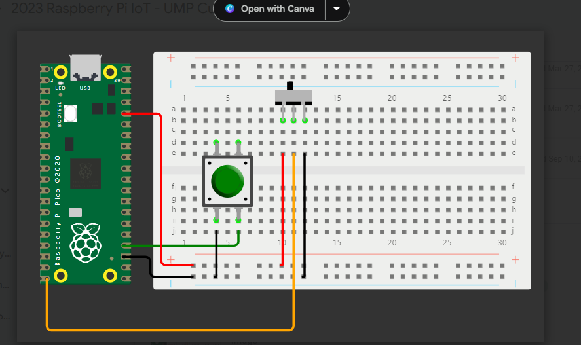
Task: Click the green push button in the circuit diagram
Action: click(227, 181)
